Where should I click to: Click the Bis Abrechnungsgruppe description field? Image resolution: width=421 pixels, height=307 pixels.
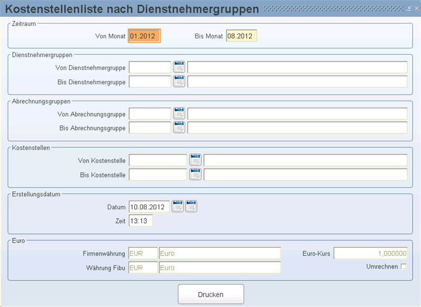coord(297,128)
